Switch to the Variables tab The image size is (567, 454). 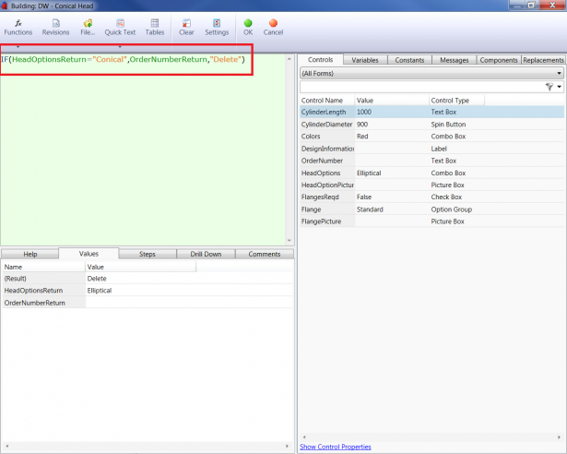(365, 60)
